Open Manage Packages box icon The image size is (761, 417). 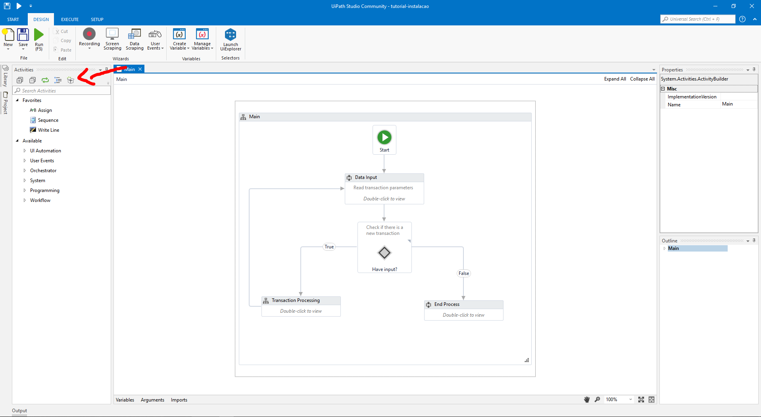[x=71, y=80]
